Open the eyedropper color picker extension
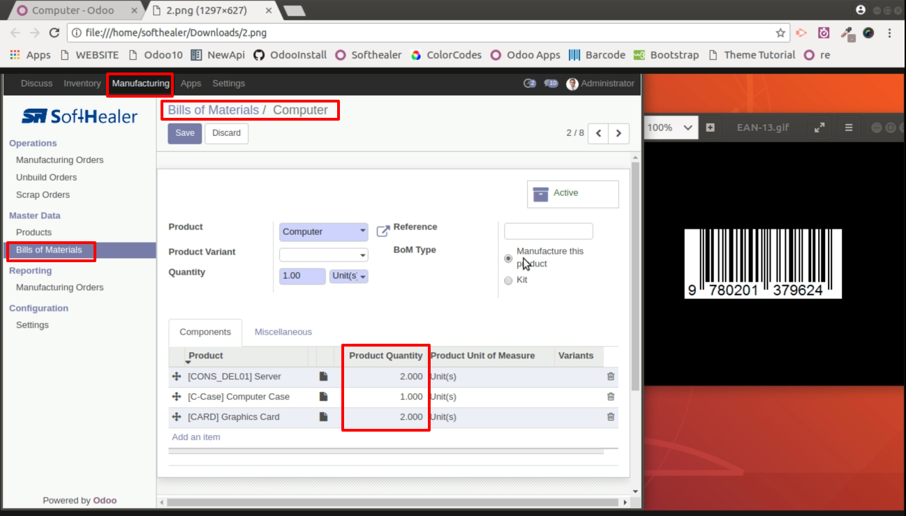906x516 pixels. [x=847, y=33]
